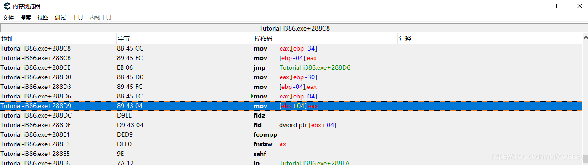Click bytes value DED9
Screen dimensions: 588x165
click(125, 134)
